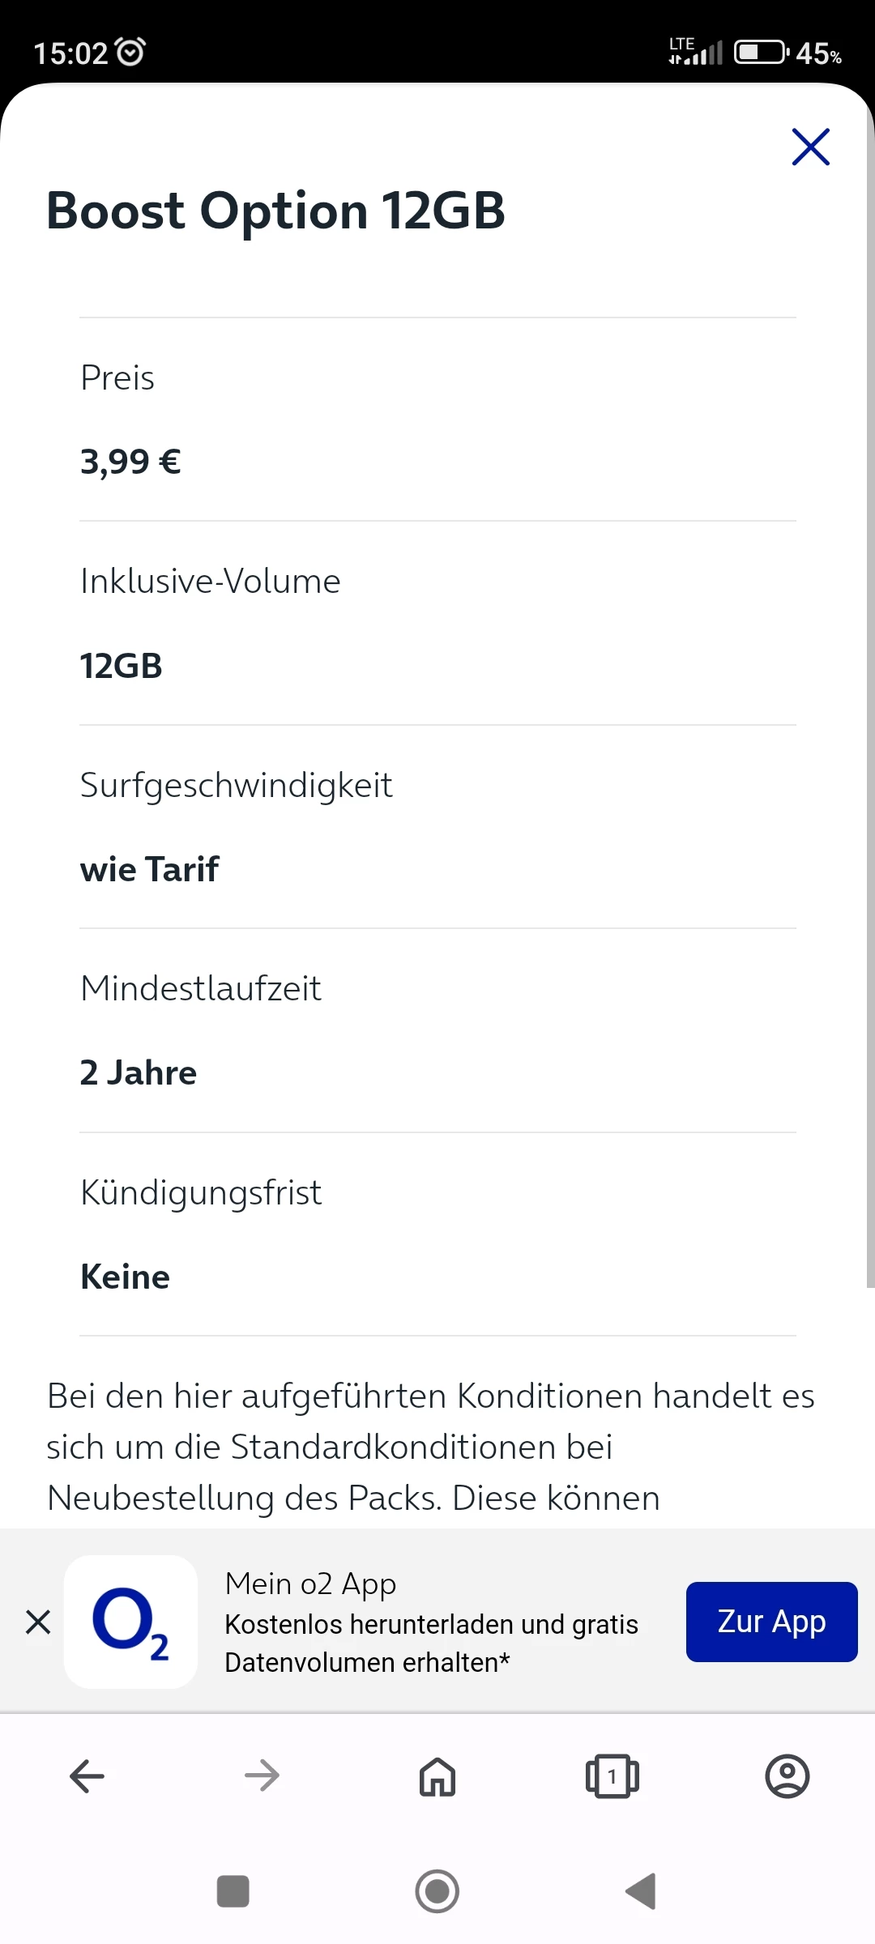This screenshot has height=1944, width=875.
Task: Tap the page scrollbar on the right
Action: [x=869, y=729]
